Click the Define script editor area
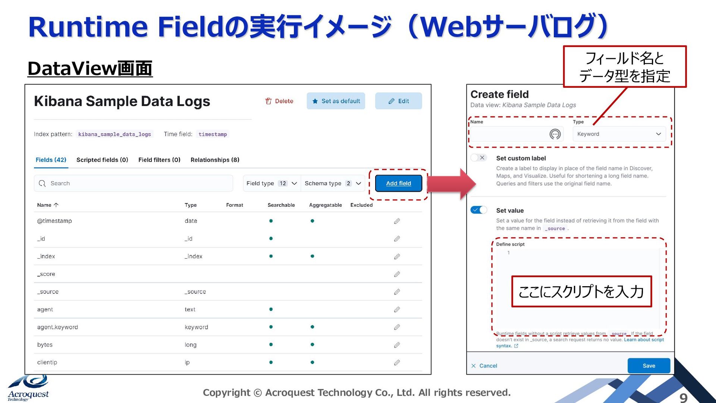 tap(578, 289)
